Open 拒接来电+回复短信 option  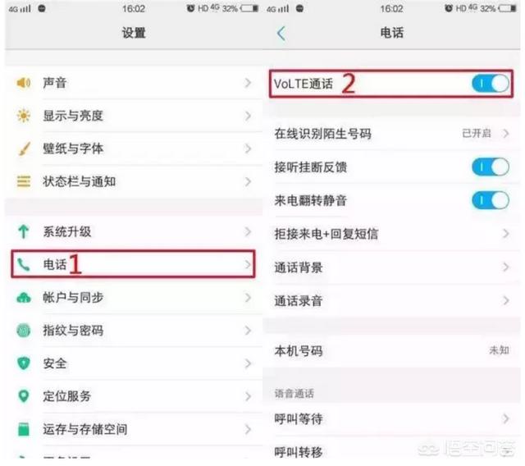pyautogui.click(x=392, y=234)
